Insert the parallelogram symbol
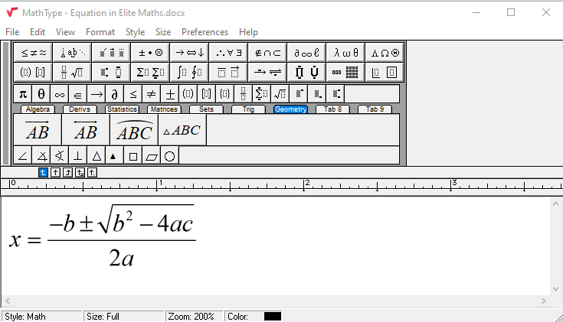 (x=152, y=156)
